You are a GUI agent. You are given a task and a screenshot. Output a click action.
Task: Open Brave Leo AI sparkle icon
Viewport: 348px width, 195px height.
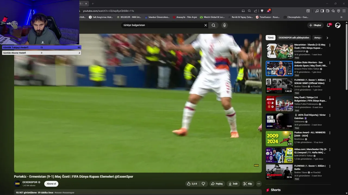click(x=333, y=11)
